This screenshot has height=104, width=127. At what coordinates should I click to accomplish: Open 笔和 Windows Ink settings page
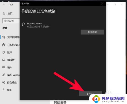[x=13, y=75]
